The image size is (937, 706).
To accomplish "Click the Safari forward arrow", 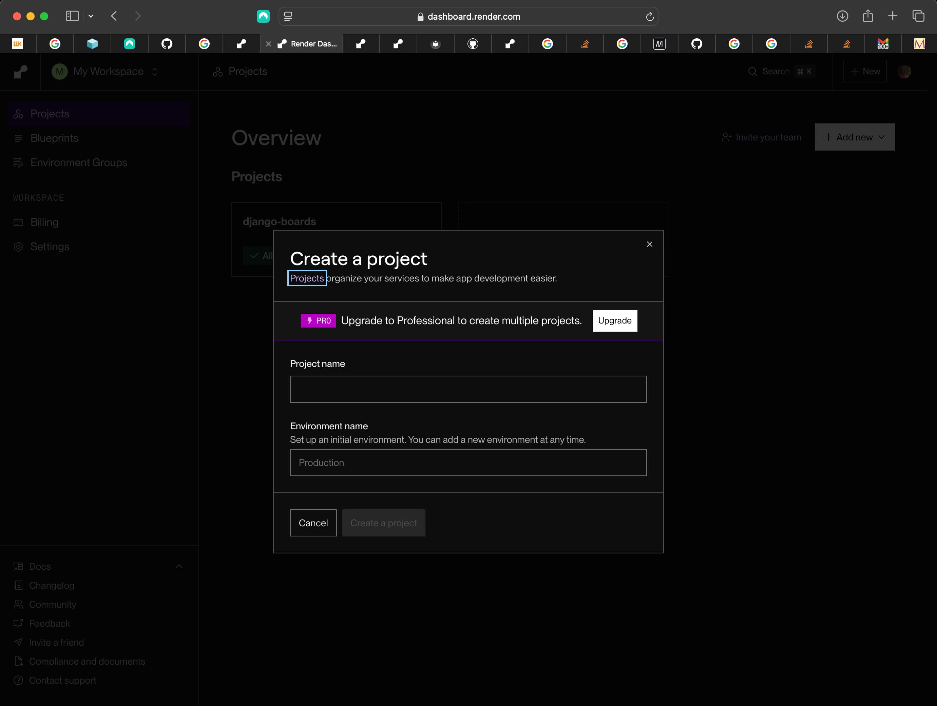I will [138, 16].
